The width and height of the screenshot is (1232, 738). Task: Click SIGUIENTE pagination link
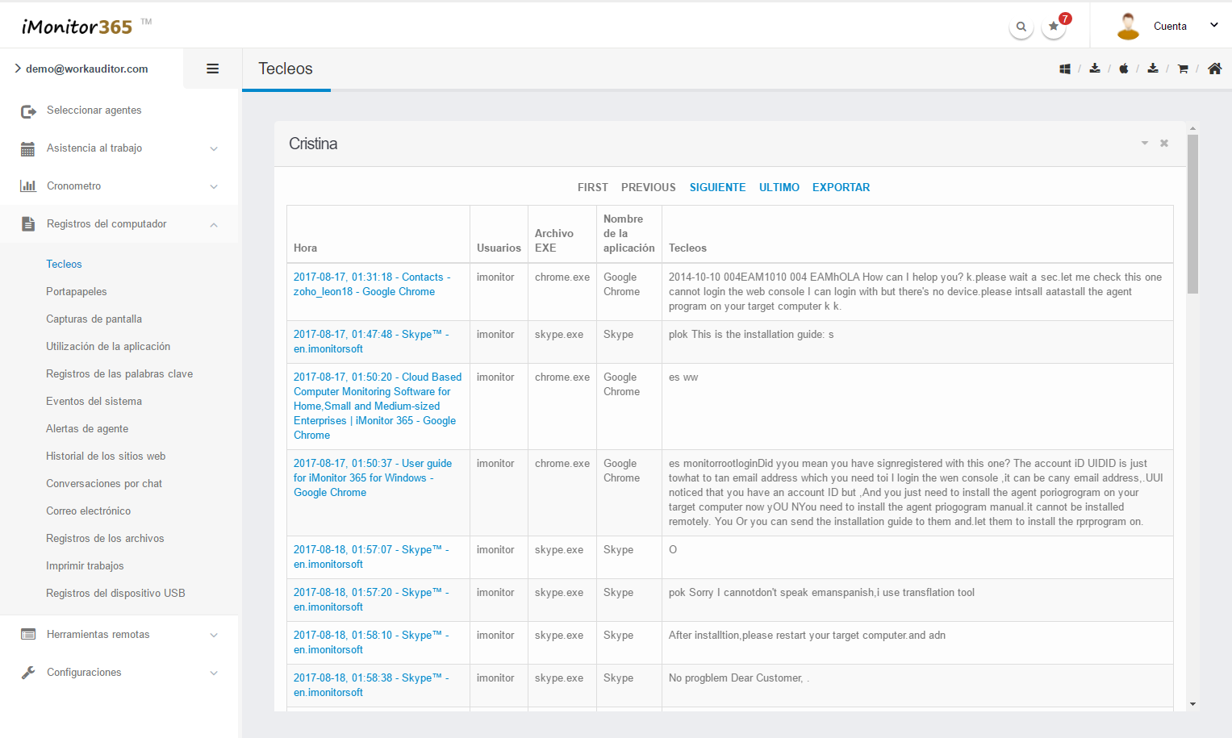click(717, 187)
